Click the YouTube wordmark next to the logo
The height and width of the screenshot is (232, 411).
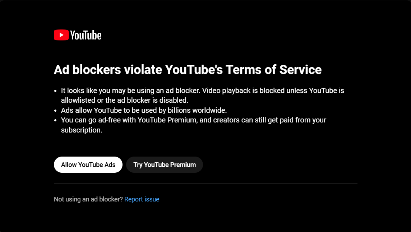point(86,35)
